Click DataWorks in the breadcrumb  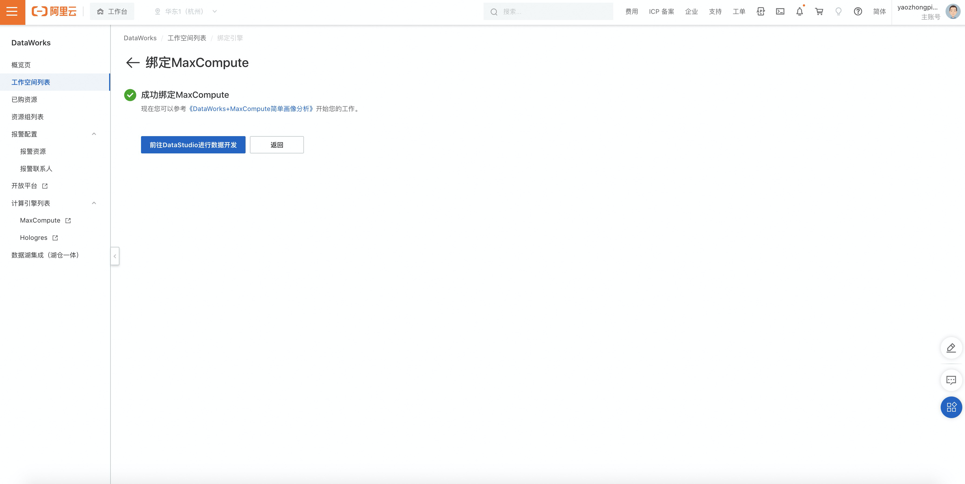point(140,38)
